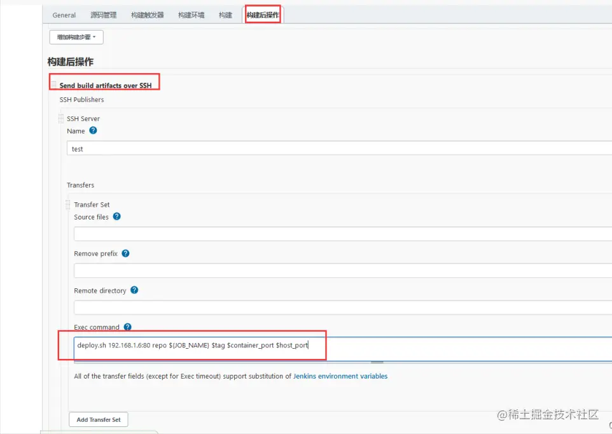612x434 pixels.
Task: Click the SSH Server Name field showing test
Action: click(x=339, y=149)
